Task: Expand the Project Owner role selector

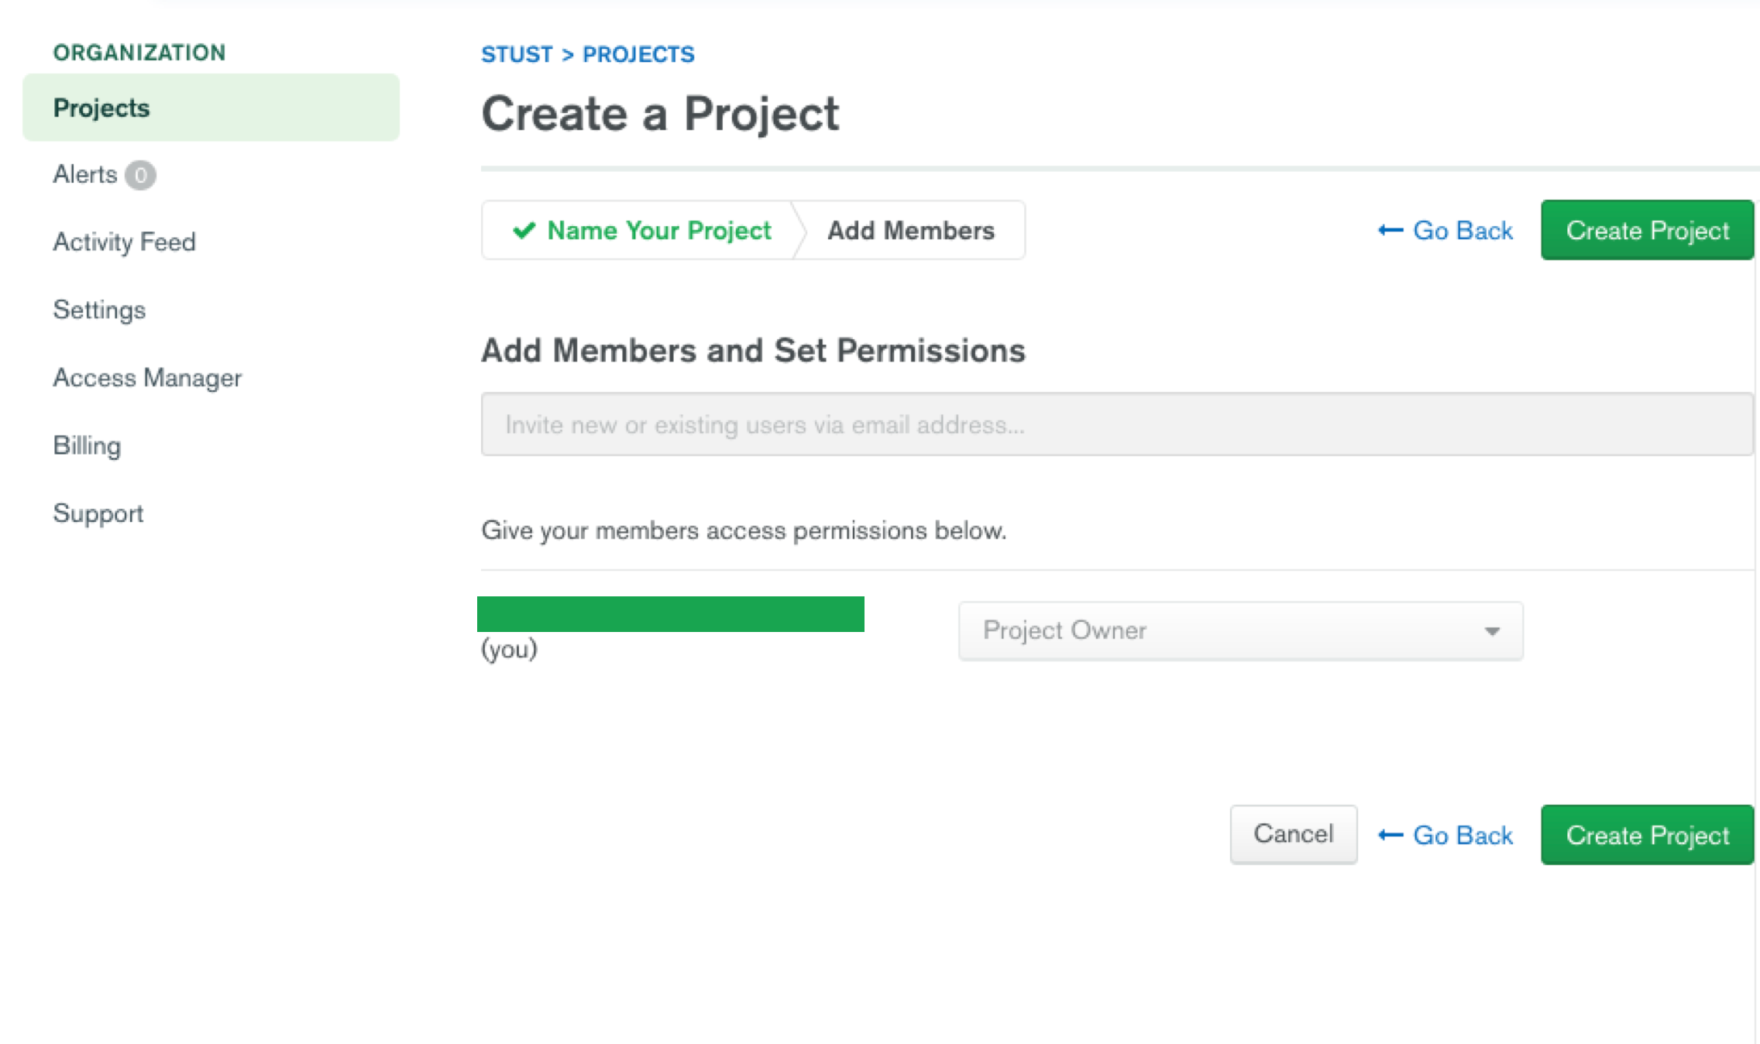Action: 1239,631
